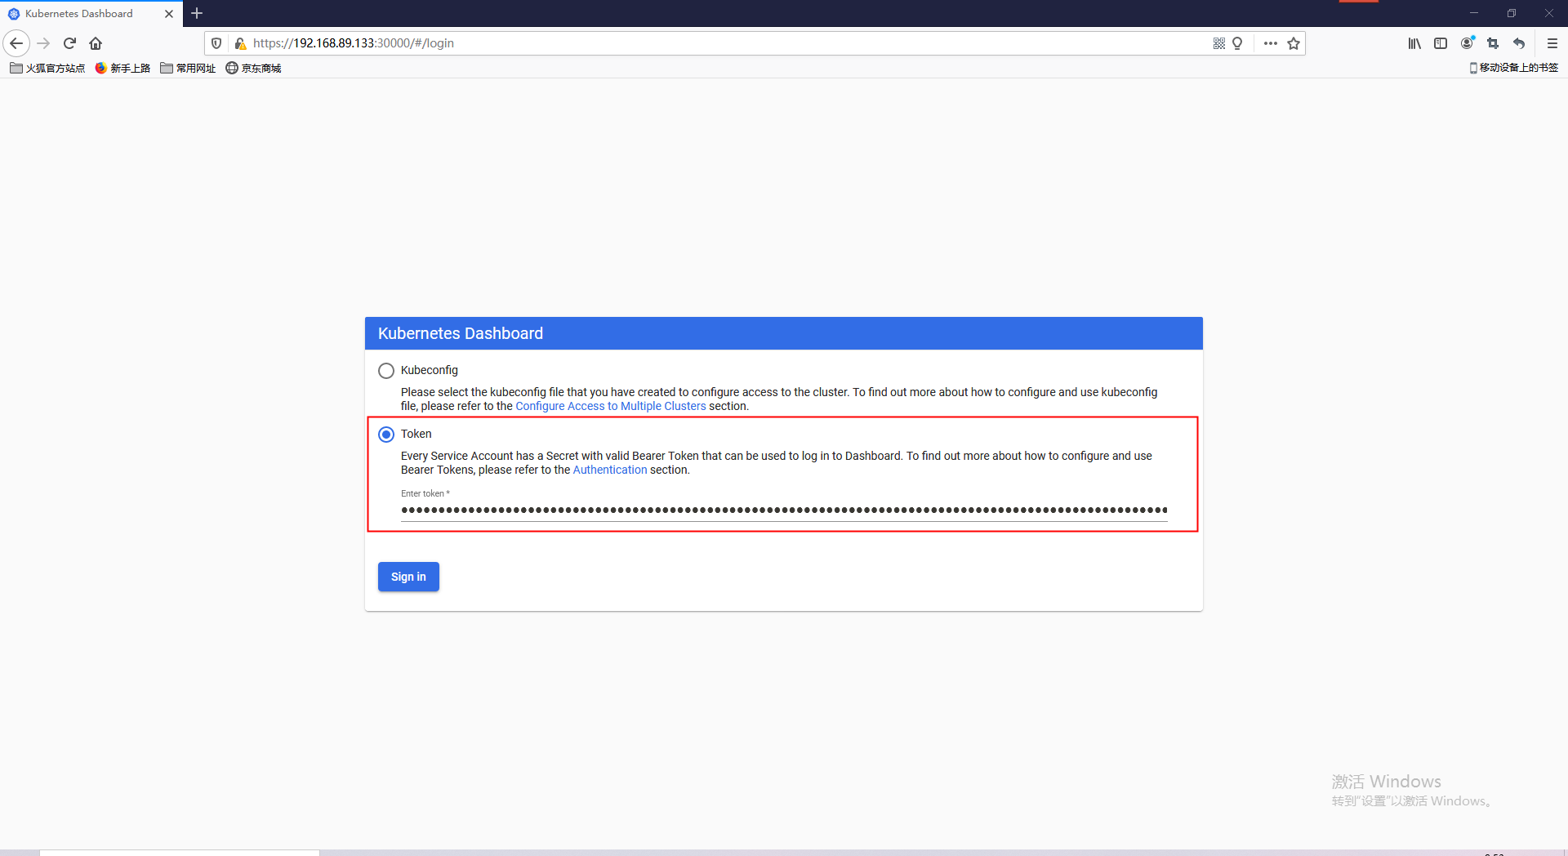Go back to the previous page
The width and height of the screenshot is (1568, 856).
(16, 43)
